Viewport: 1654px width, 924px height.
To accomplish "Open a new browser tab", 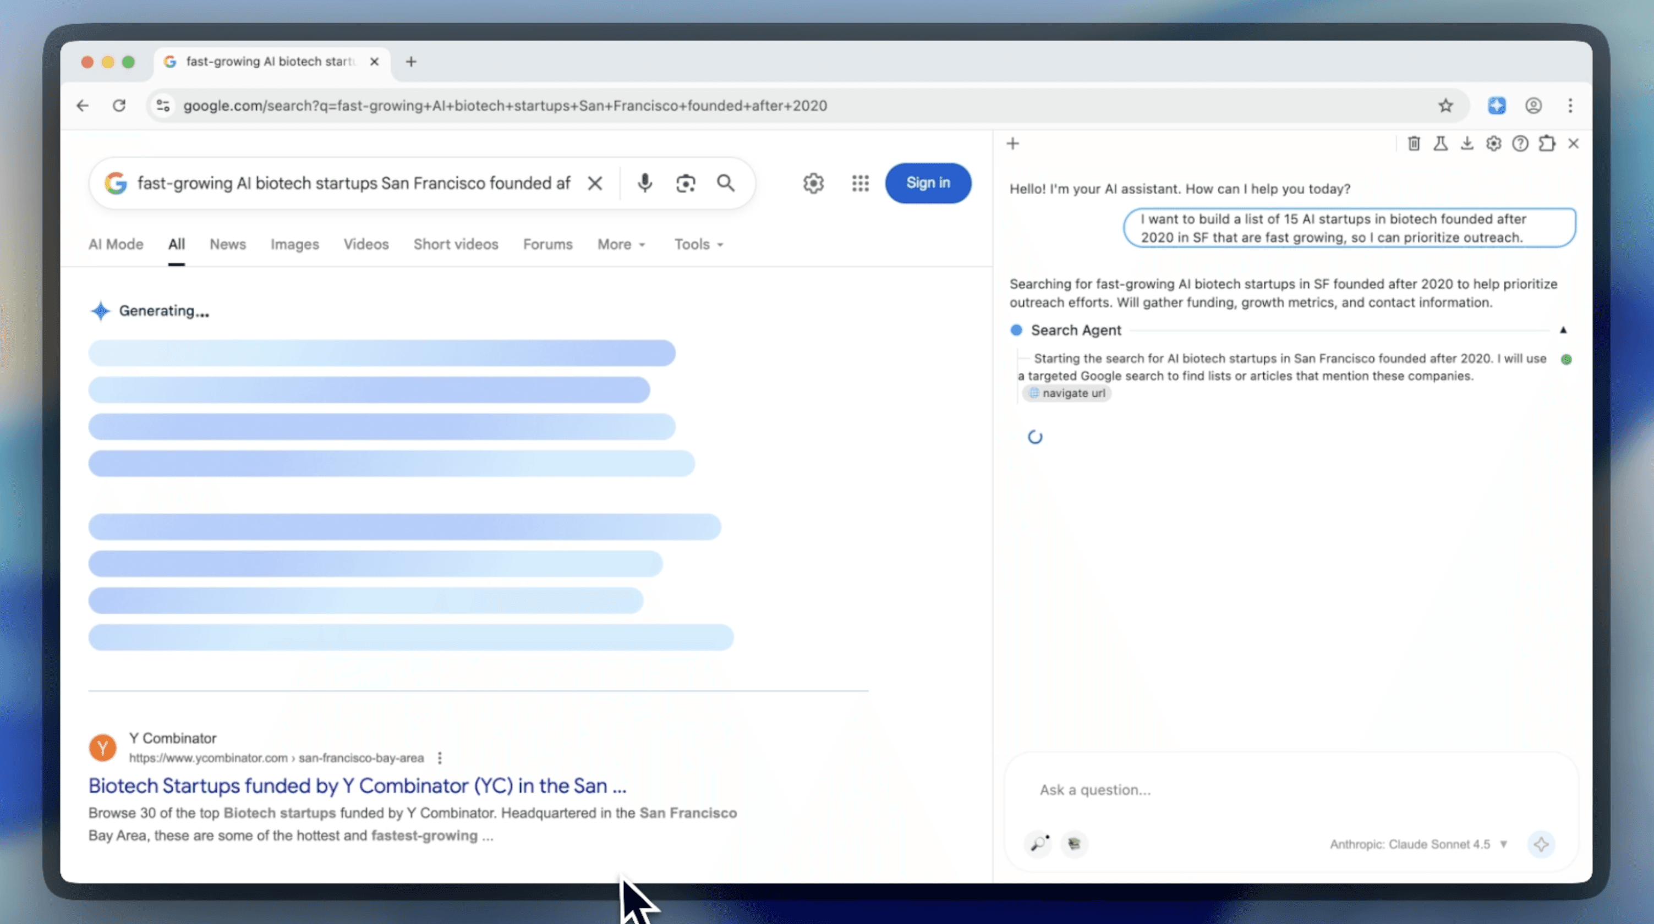I will 411,62.
